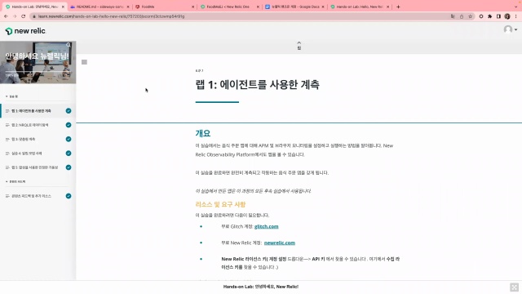The height and width of the screenshot is (294, 522).
Task: Click the 랩 1: 에이전트를 사용한 계측 title
Action: pos(258,85)
